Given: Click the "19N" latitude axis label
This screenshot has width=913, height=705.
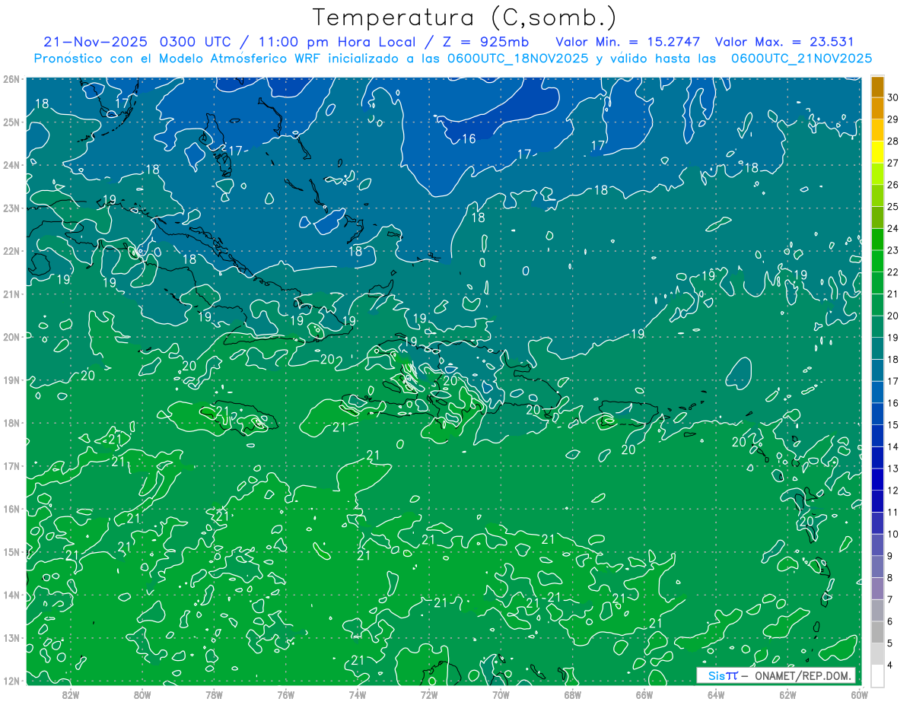Looking at the screenshot, I should (x=11, y=379).
